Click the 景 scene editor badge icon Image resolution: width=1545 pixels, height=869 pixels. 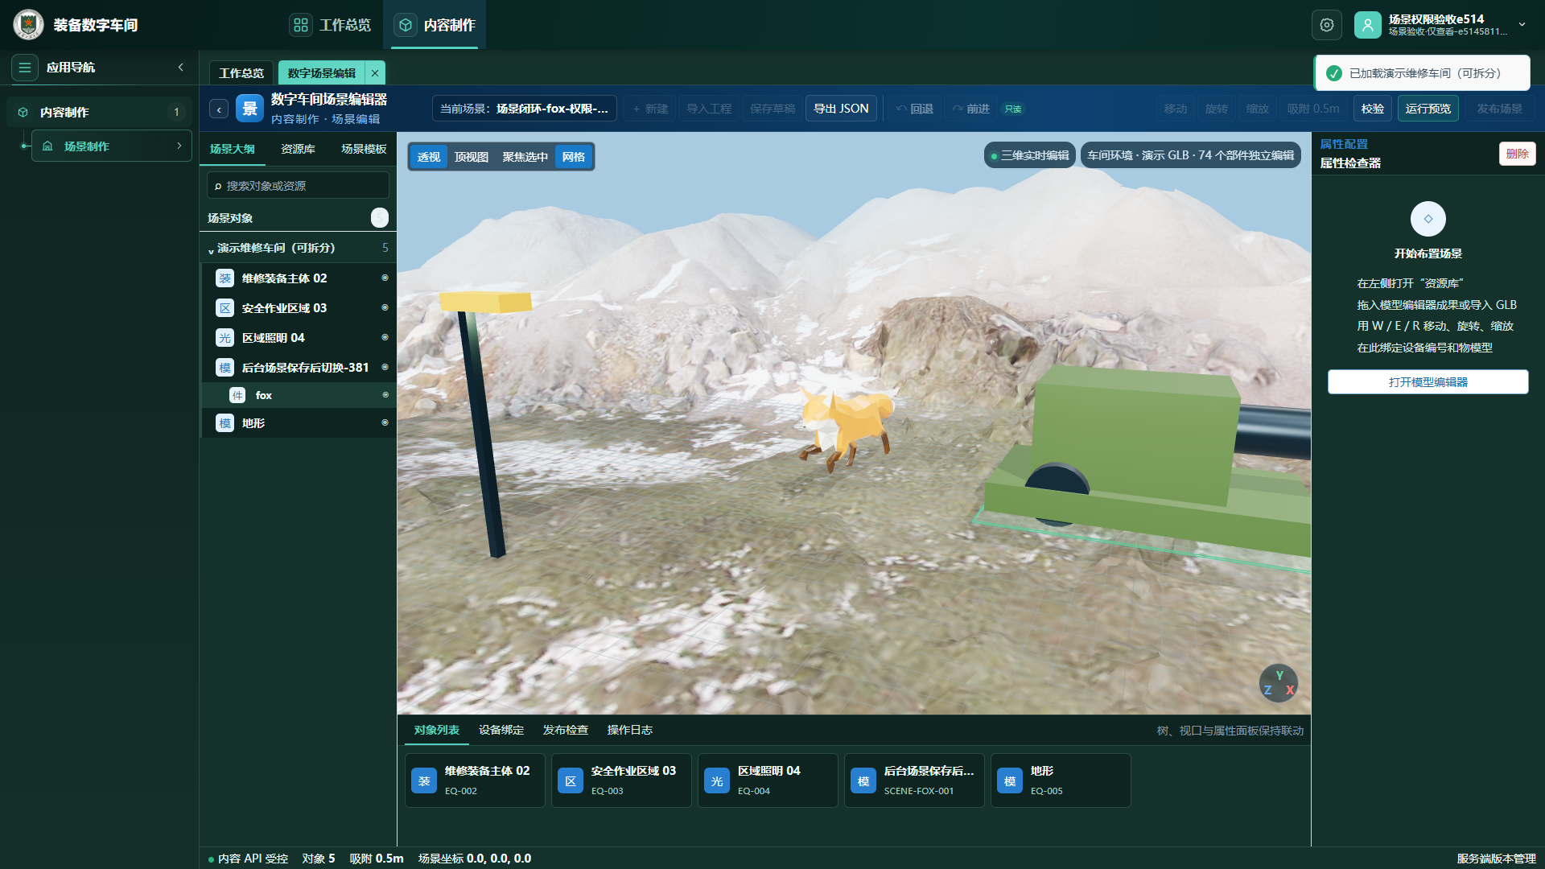pyautogui.click(x=249, y=109)
